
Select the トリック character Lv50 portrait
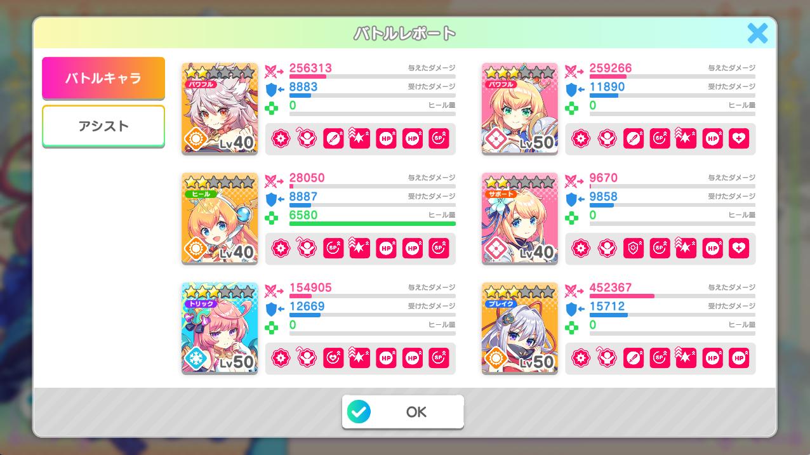click(220, 328)
